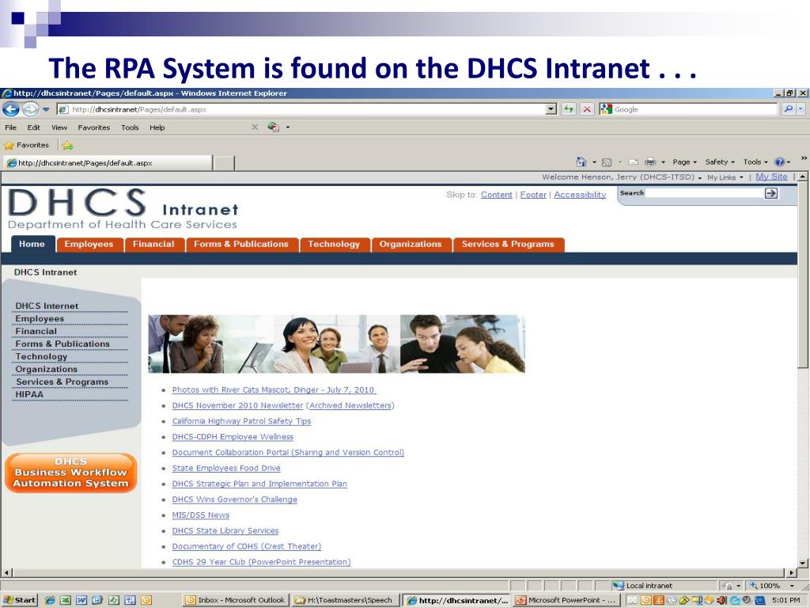Click Technology in the left sidebar
Screen dimensions: 810x608
41,357
